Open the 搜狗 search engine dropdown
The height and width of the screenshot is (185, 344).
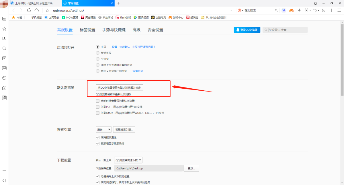(103, 130)
